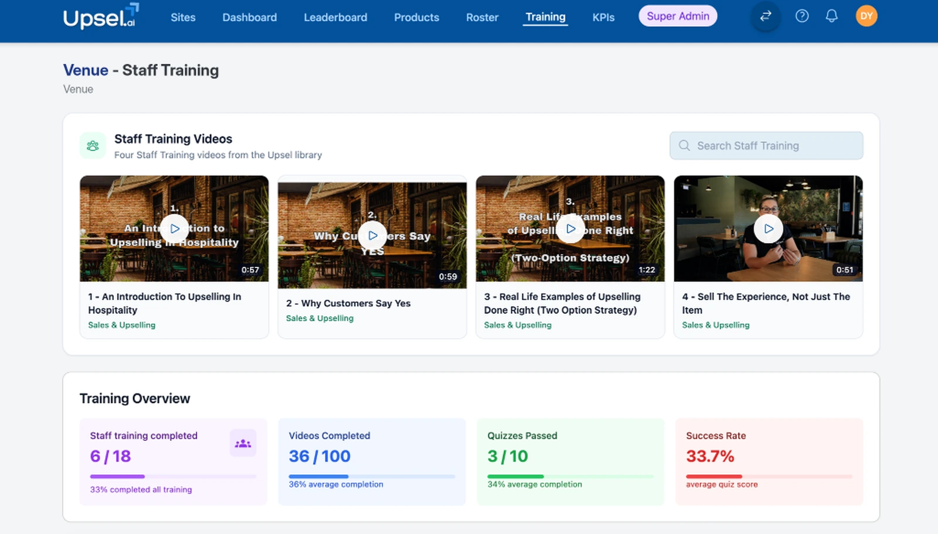This screenshot has width=938, height=534.
Task: Select the Training tab
Action: click(545, 17)
